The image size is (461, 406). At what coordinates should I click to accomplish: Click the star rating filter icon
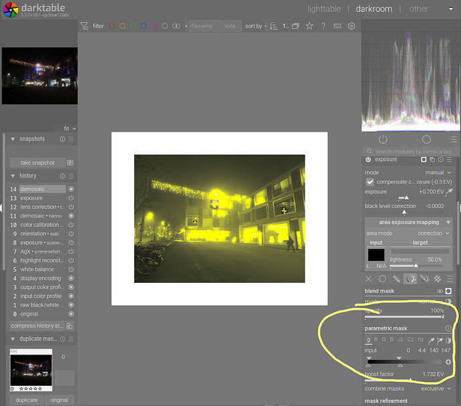[x=309, y=26]
